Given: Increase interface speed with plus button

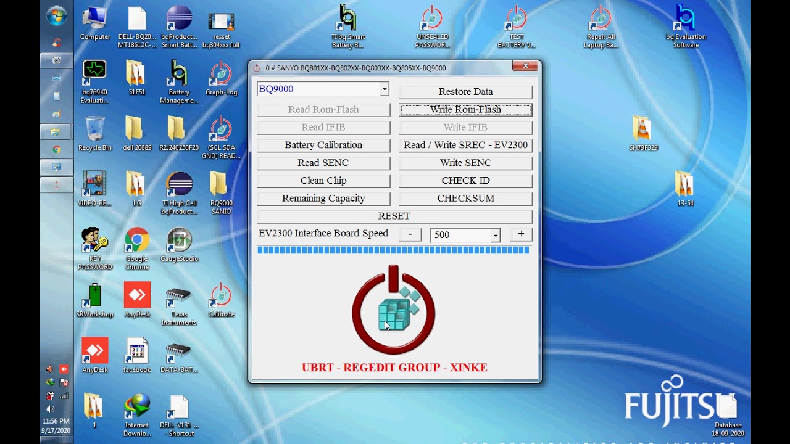Looking at the screenshot, I should (x=521, y=234).
